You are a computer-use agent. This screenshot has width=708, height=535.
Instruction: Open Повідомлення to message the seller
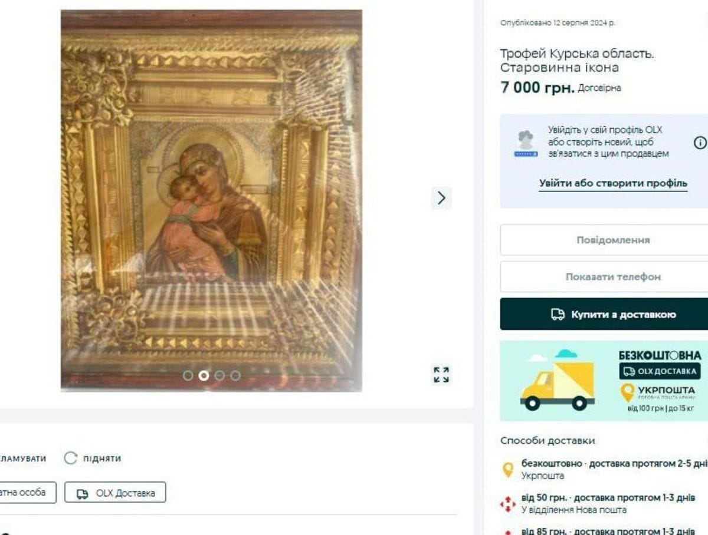(x=604, y=240)
